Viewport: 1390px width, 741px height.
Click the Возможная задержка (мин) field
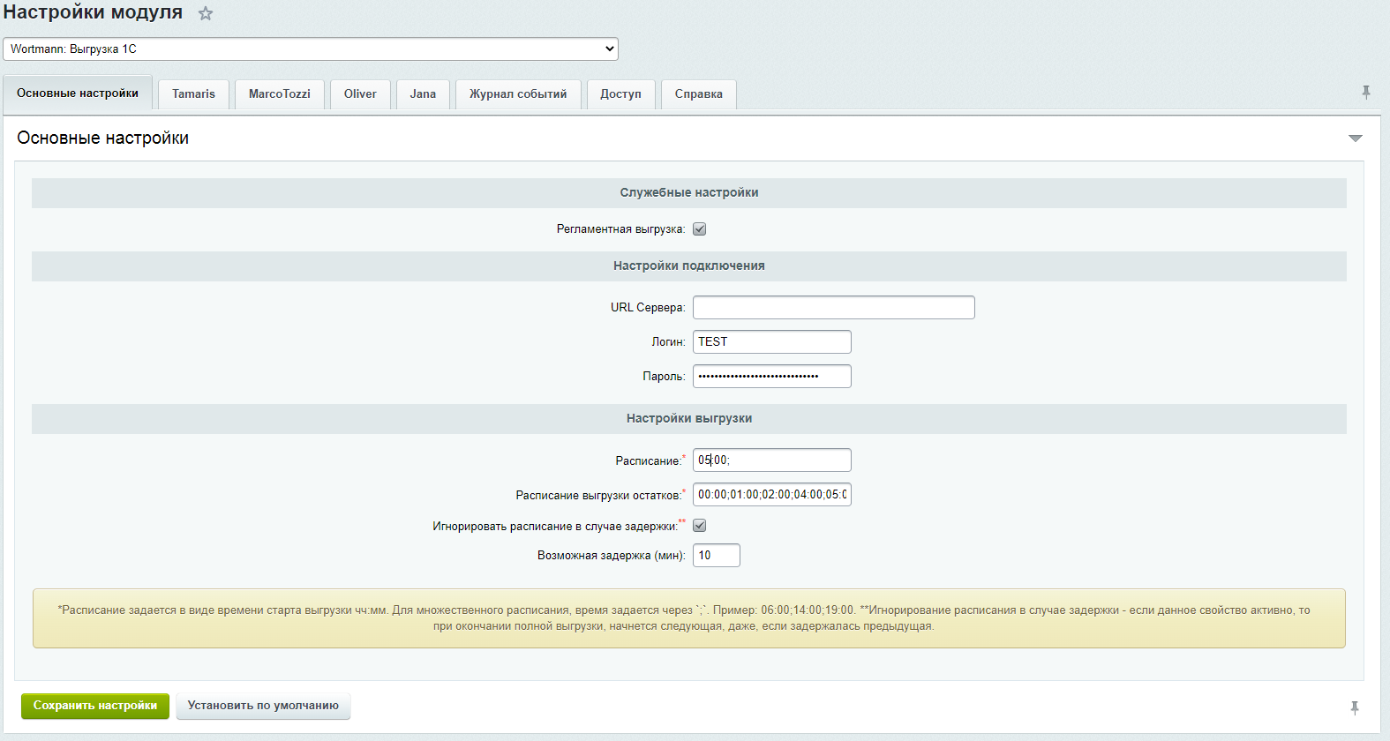coord(716,556)
